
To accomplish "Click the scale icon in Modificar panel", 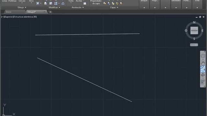I will point(51,3).
